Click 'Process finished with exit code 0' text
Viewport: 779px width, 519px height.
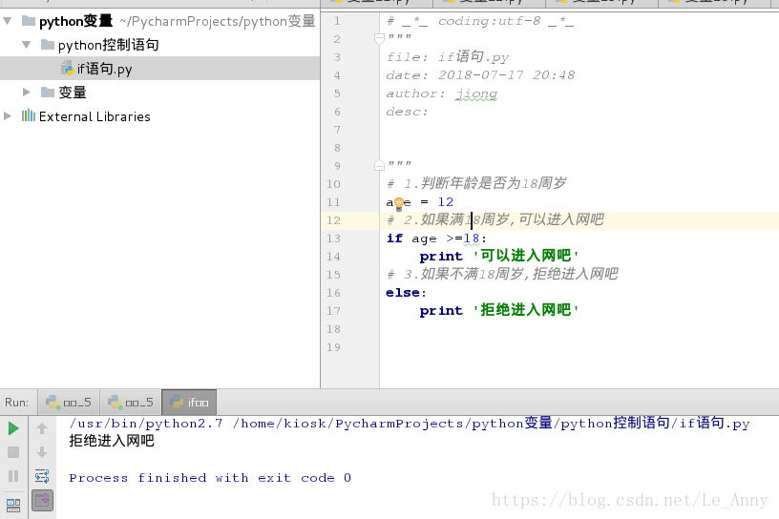pyautogui.click(x=210, y=478)
